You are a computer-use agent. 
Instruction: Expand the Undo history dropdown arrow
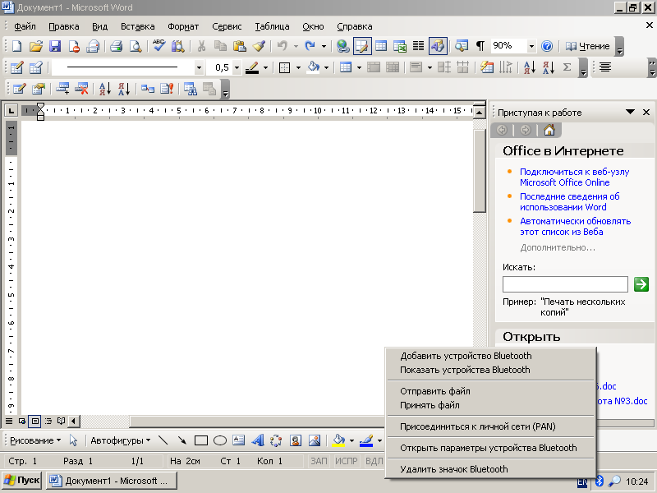coord(296,46)
